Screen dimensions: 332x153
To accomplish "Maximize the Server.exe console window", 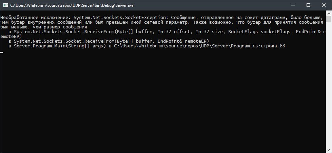I will 308,5.
